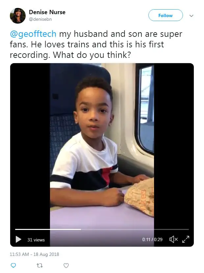Click the @denisebn handle
This screenshot has width=204, height=273.
tap(40, 19)
